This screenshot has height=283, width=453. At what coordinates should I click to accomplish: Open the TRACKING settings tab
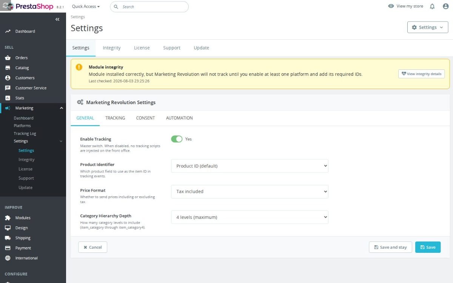115,118
